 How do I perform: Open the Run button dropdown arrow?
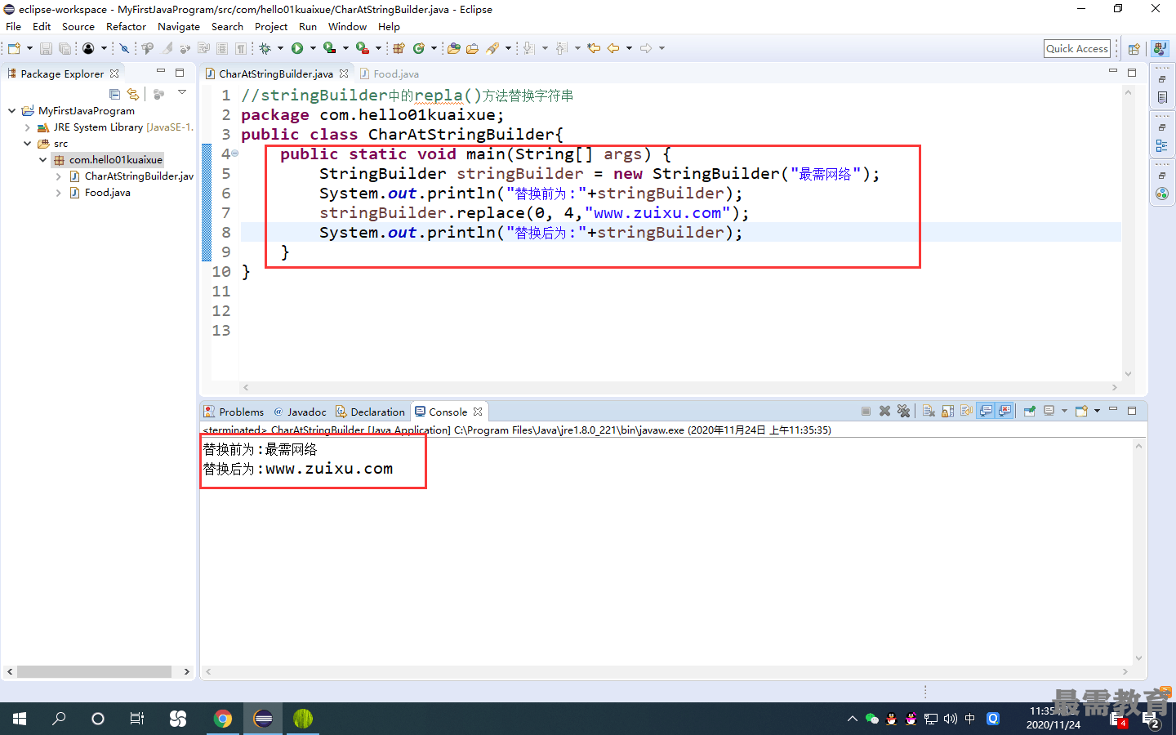pos(313,48)
